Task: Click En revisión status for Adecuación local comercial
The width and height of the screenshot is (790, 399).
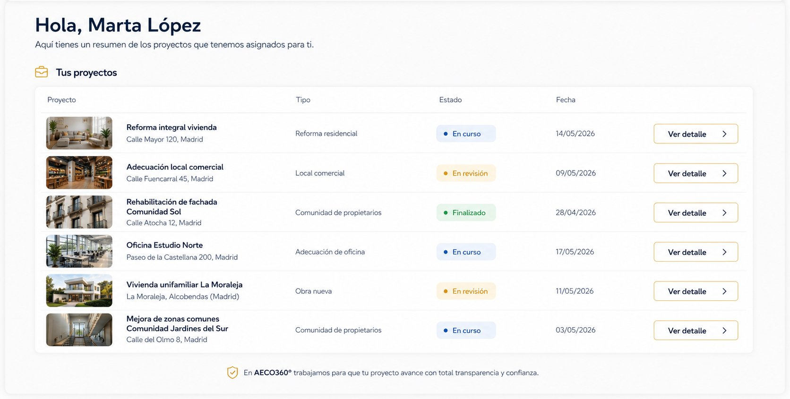Action: [x=466, y=173]
